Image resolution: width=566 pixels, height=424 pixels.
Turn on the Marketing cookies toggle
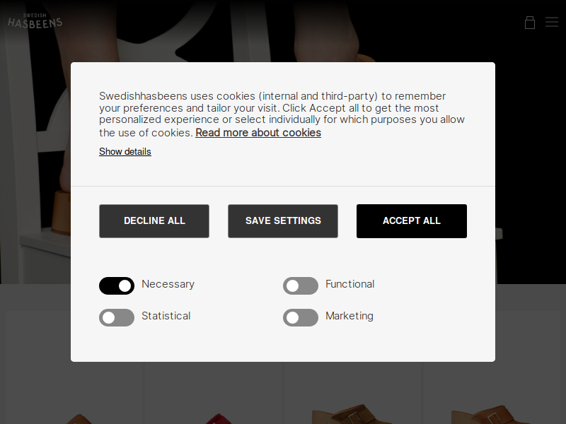click(x=300, y=317)
